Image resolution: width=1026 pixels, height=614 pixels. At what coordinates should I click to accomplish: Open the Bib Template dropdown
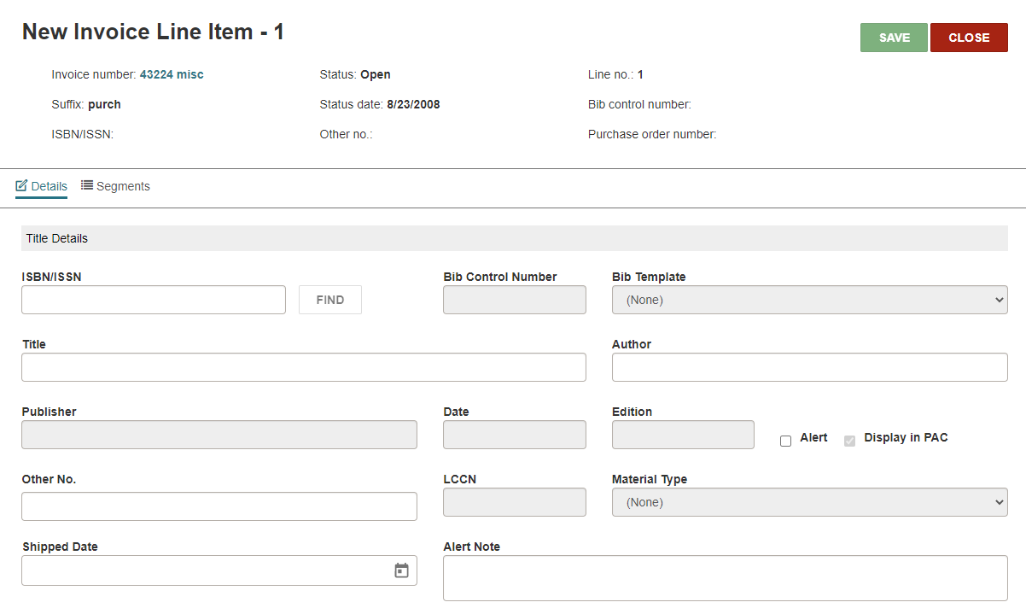pyautogui.click(x=809, y=300)
